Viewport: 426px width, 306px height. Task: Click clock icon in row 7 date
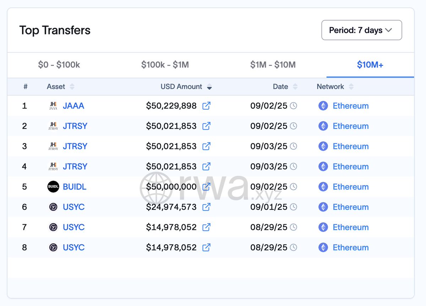(294, 227)
